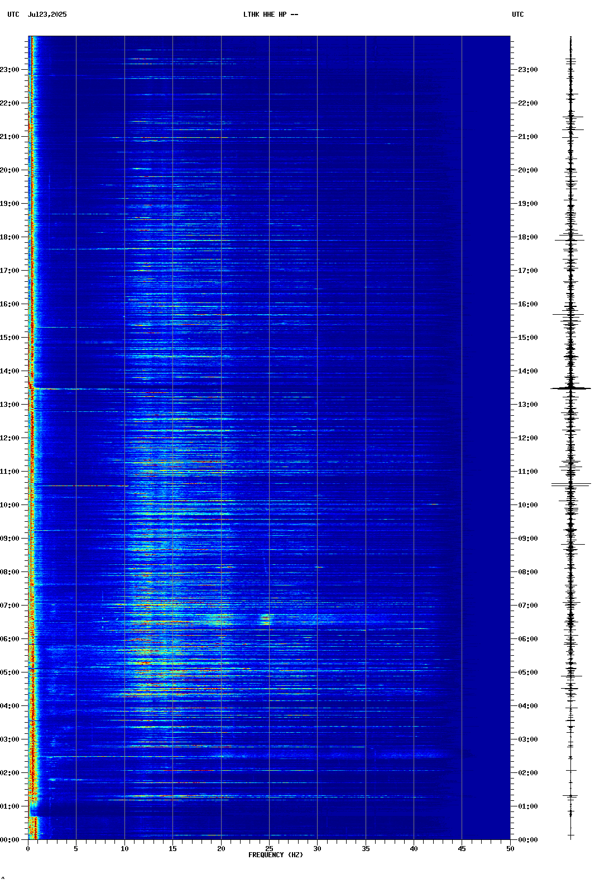Click the seismogram spike near 18:00
This screenshot has height=884, width=595.
pos(570,239)
